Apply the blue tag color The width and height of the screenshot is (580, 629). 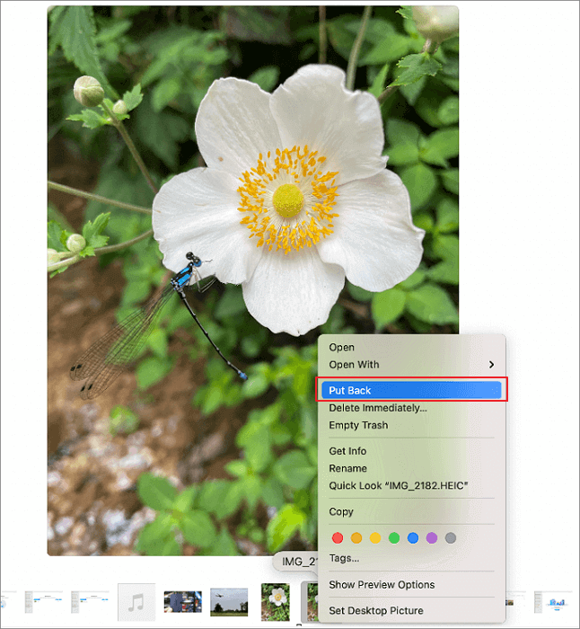(x=413, y=538)
